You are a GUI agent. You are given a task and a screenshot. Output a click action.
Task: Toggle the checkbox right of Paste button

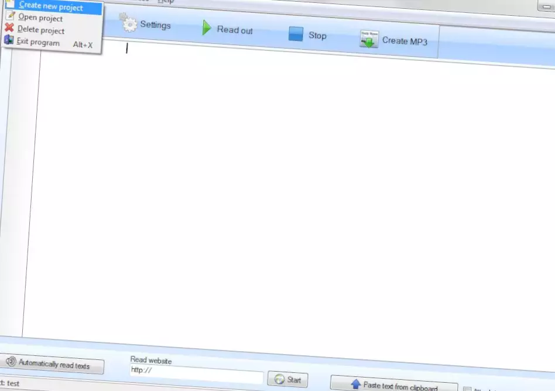(467, 389)
